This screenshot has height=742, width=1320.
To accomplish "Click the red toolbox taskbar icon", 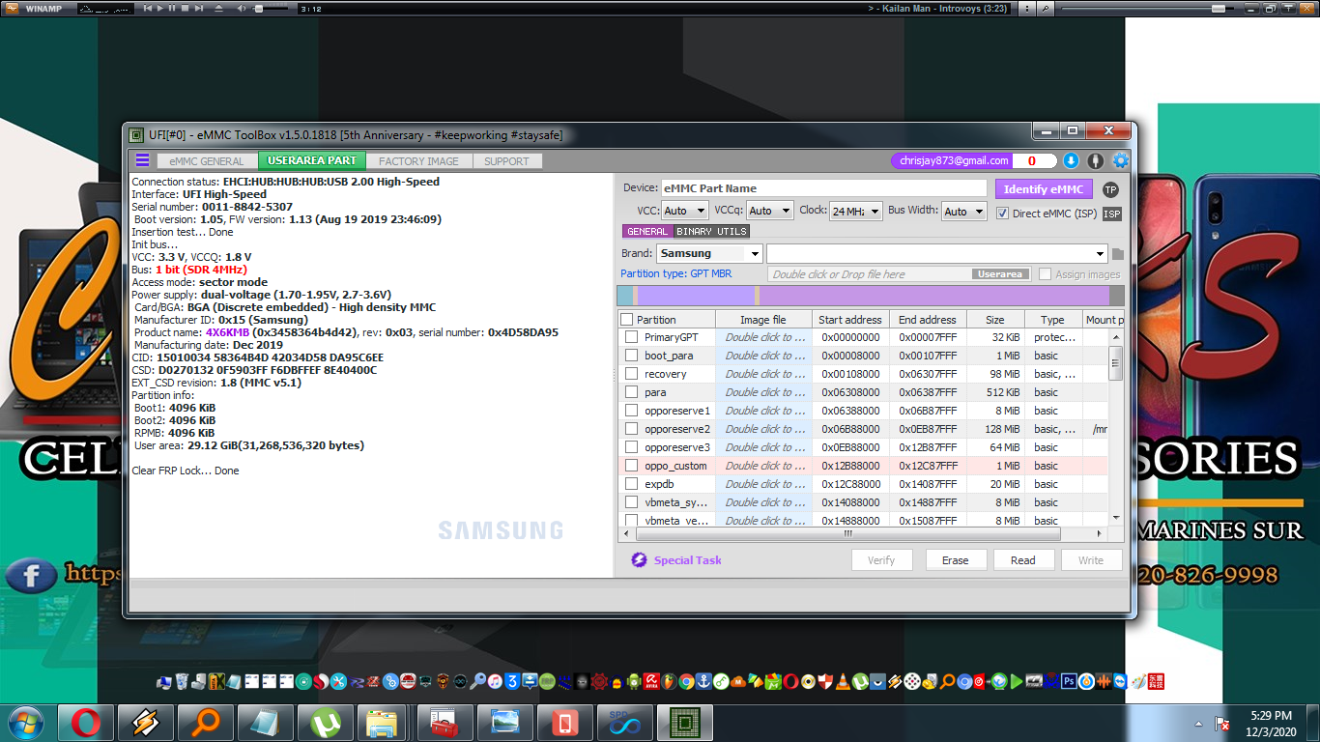I will pos(445,723).
